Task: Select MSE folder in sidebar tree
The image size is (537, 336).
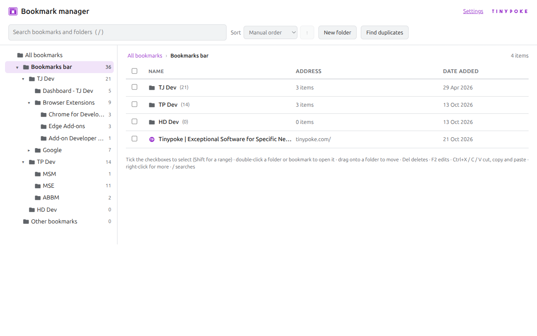Action: pyautogui.click(x=59, y=186)
